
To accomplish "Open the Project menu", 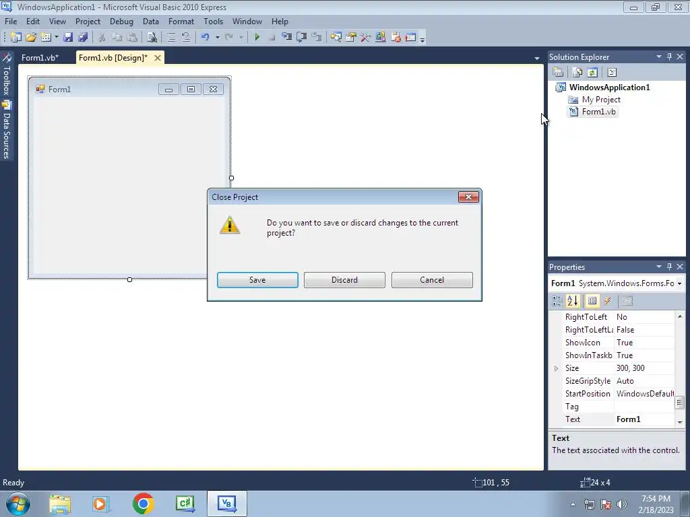I will coord(88,21).
